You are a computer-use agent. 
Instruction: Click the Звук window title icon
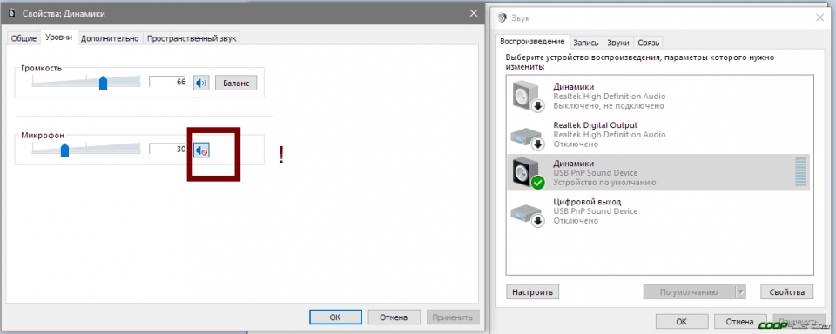502,17
